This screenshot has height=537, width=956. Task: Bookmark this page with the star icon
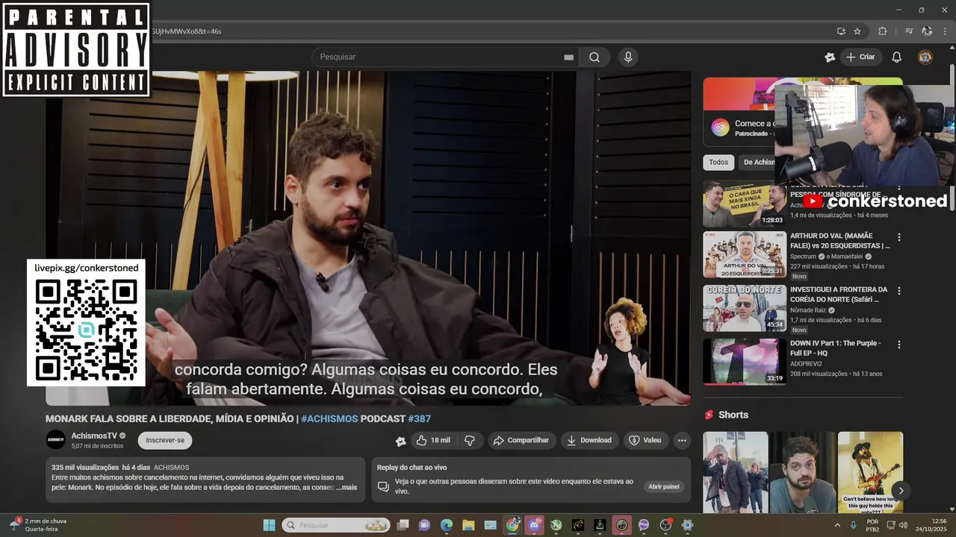tap(857, 31)
